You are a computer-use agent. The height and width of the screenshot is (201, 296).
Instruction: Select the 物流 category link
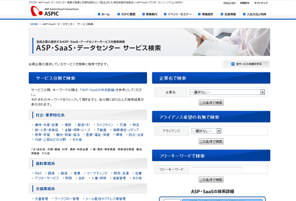coord(136,125)
